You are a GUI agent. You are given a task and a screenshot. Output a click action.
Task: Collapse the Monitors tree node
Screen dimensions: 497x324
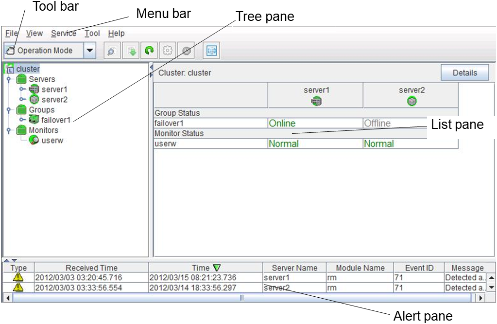(8, 130)
